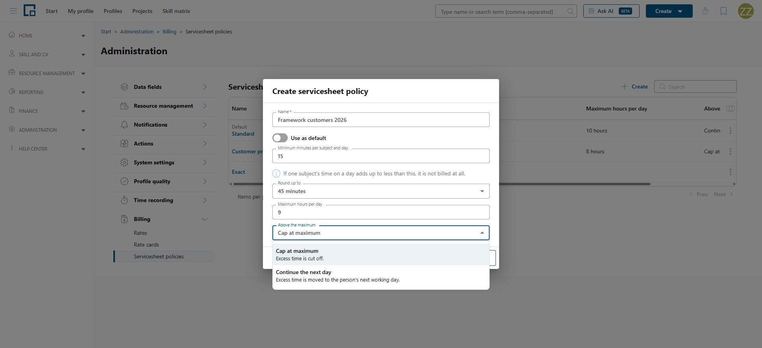Click the Administration breadcrumb link
Viewport: 762px width, 348px height.
coord(137,31)
